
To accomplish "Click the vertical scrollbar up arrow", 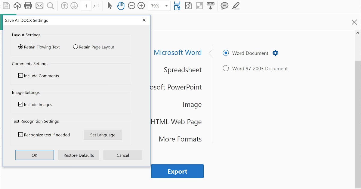I will [x=358, y=33].
